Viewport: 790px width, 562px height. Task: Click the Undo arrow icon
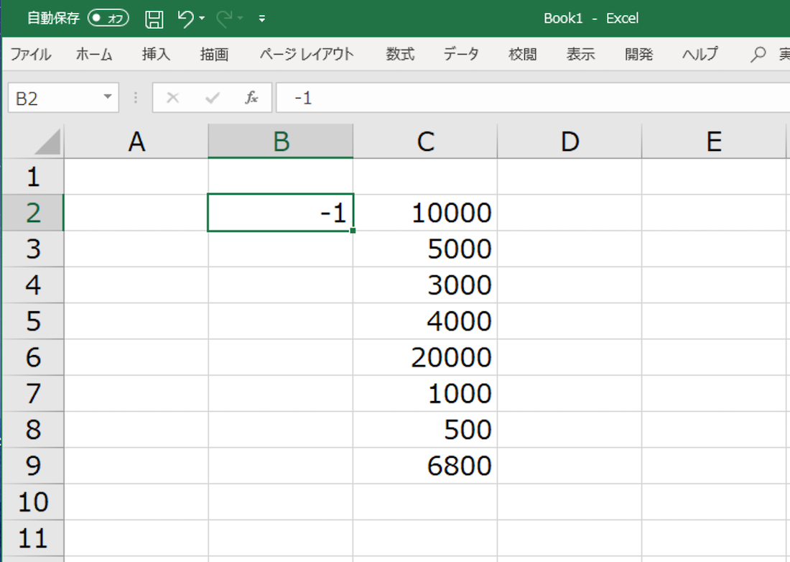click(186, 19)
